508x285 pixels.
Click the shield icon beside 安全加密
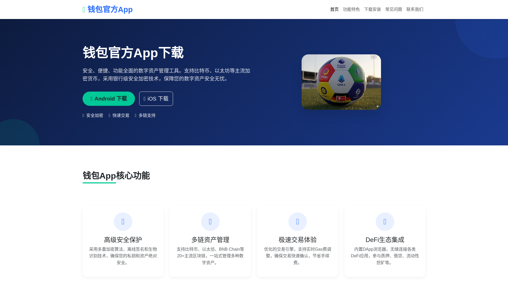tap(83, 116)
